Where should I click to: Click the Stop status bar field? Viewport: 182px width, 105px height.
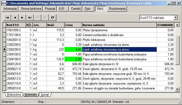(33, 102)
